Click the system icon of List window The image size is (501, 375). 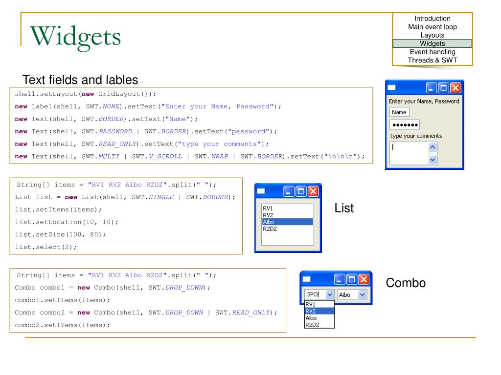pyautogui.click(x=261, y=191)
